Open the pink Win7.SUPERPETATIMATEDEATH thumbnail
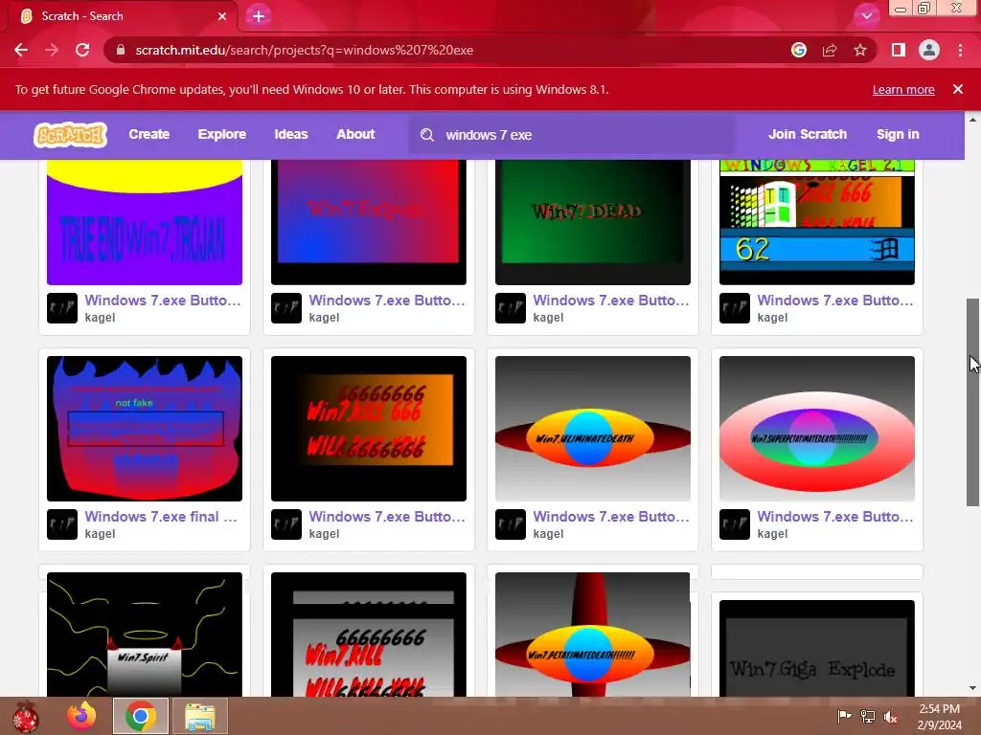 tap(817, 429)
